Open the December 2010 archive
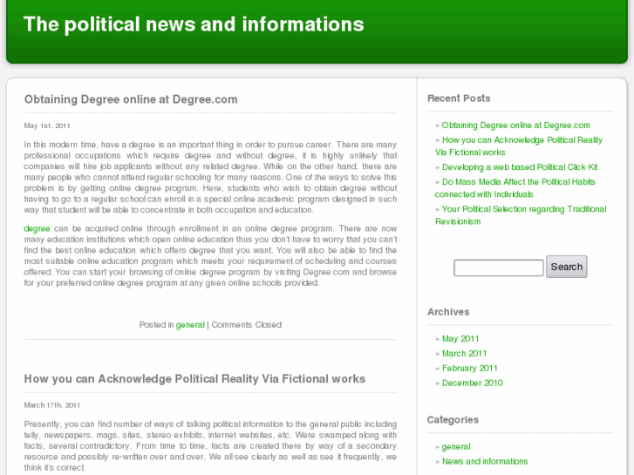This screenshot has height=475, width=634. click(x=473, y=383)
